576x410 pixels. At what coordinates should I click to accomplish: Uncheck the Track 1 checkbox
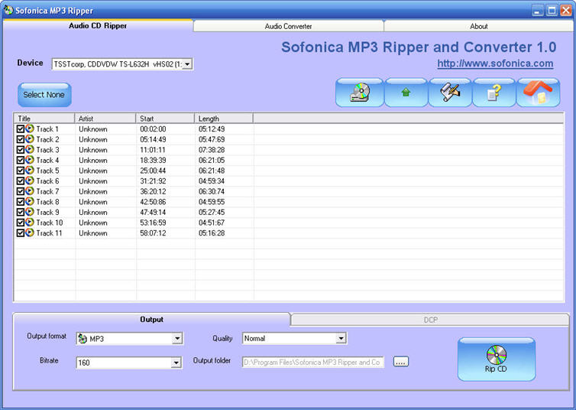pos(21,129)
